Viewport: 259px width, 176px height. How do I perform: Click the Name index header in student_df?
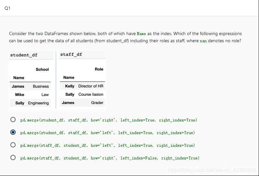[x=19, y=78]
